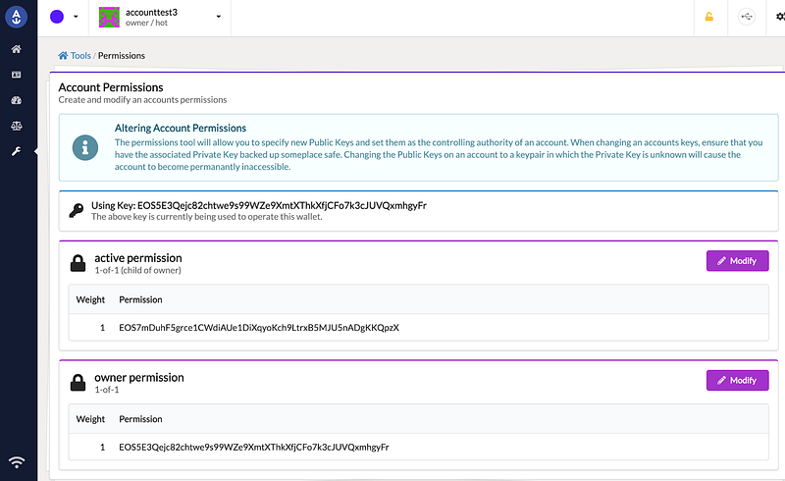785x481 pixels.
Task: Select the wrench Tools sidebar icon
Action: pyautogui.click(x=17, y=151)
